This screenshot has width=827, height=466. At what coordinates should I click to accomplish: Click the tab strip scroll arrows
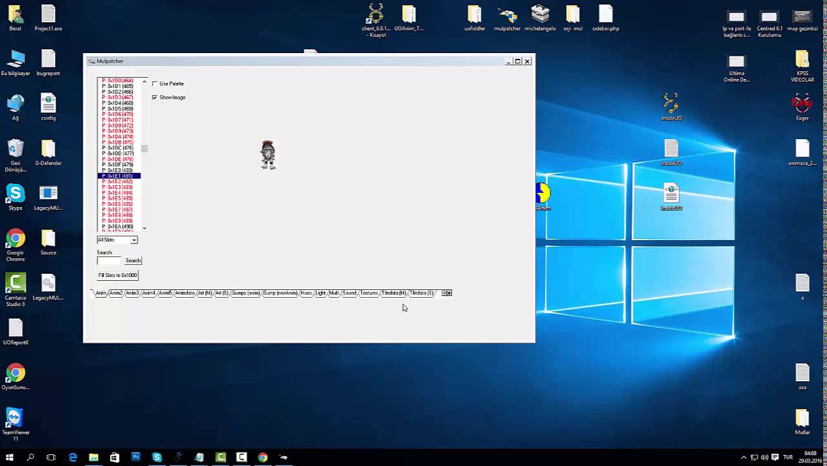click(447, 293)
